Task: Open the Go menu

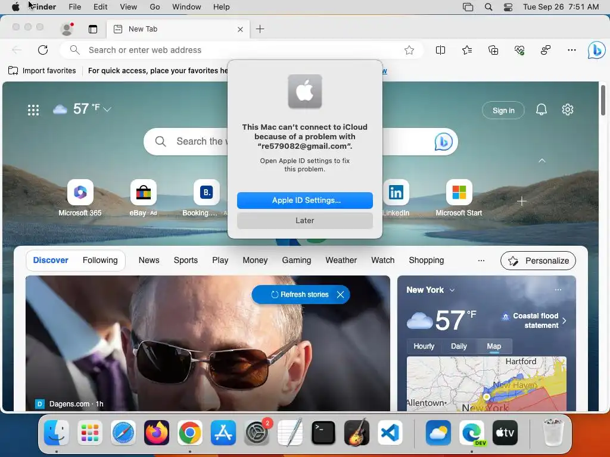Action: pos(155,7)
